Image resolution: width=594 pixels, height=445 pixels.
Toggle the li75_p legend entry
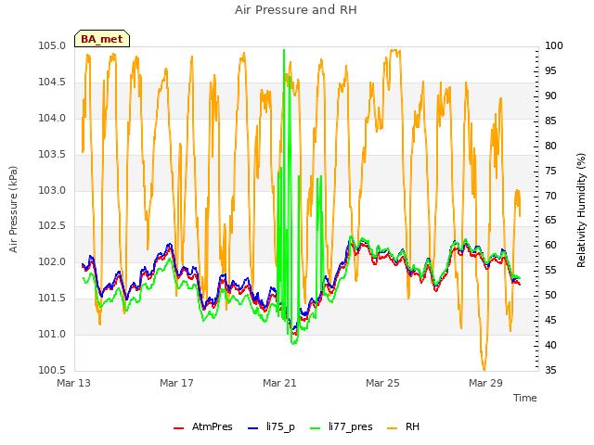[x=271, y=426]
